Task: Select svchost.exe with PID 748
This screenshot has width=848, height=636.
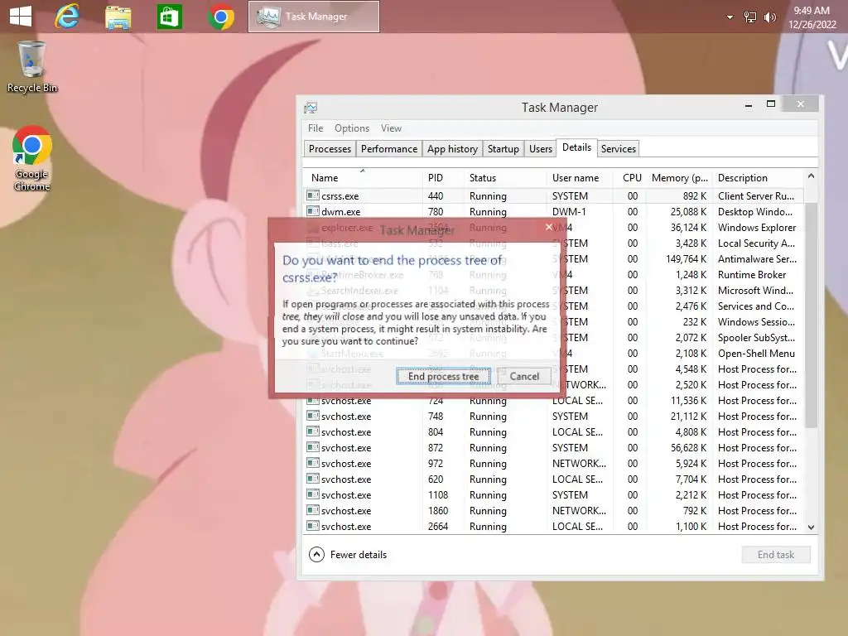Action: click(554, 417)
